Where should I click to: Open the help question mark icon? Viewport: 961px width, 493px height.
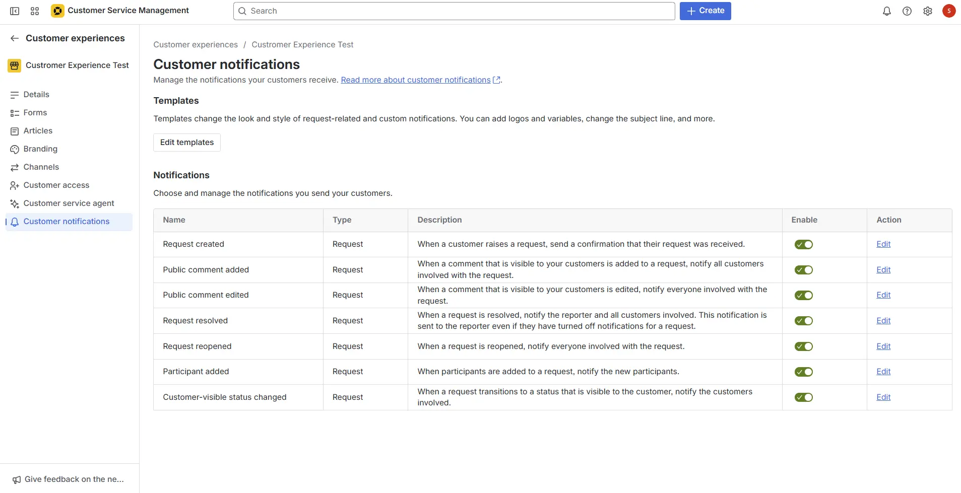(x=907, y=11)
